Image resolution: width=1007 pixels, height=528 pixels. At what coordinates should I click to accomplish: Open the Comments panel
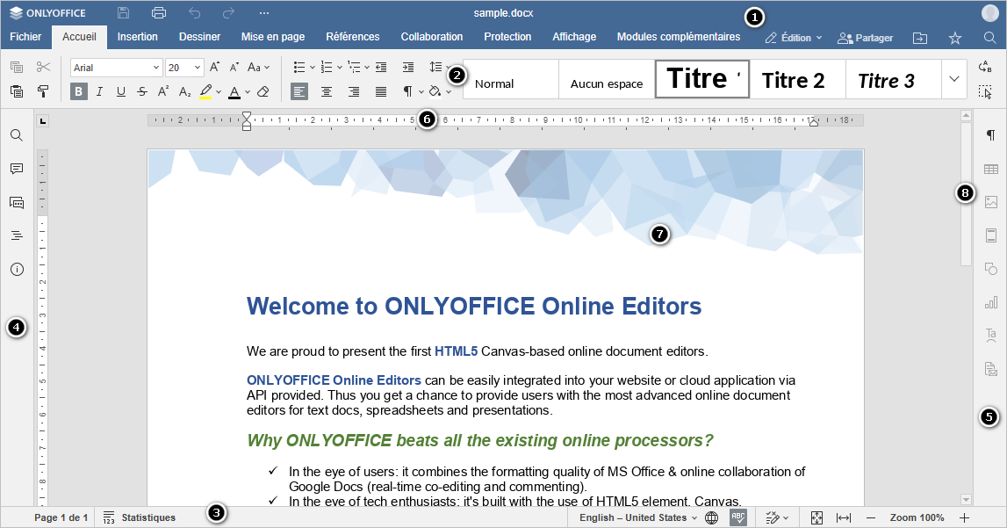click(16, 169)
